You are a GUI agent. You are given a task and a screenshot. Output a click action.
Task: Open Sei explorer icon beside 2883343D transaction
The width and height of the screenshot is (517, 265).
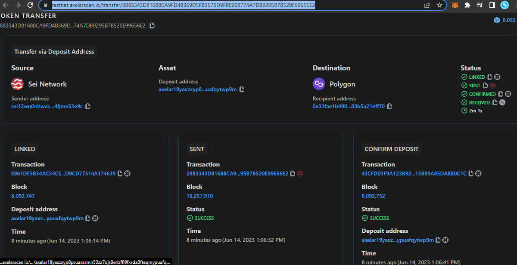point(300,173)
